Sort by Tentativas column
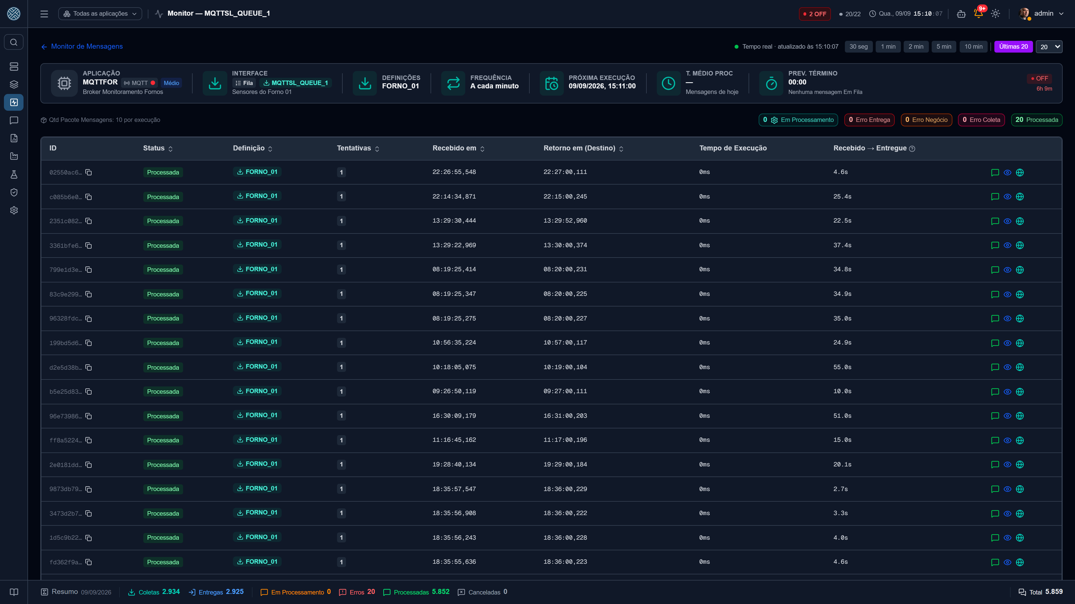Screen dimensions: 1075x604 358,148
